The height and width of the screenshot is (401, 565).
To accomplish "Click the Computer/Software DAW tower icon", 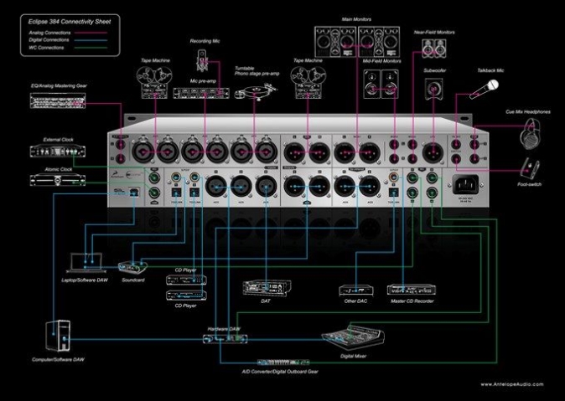I will click(58, 336).
